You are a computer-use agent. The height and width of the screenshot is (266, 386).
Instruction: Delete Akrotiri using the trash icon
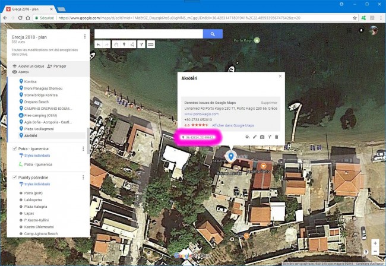276,137
